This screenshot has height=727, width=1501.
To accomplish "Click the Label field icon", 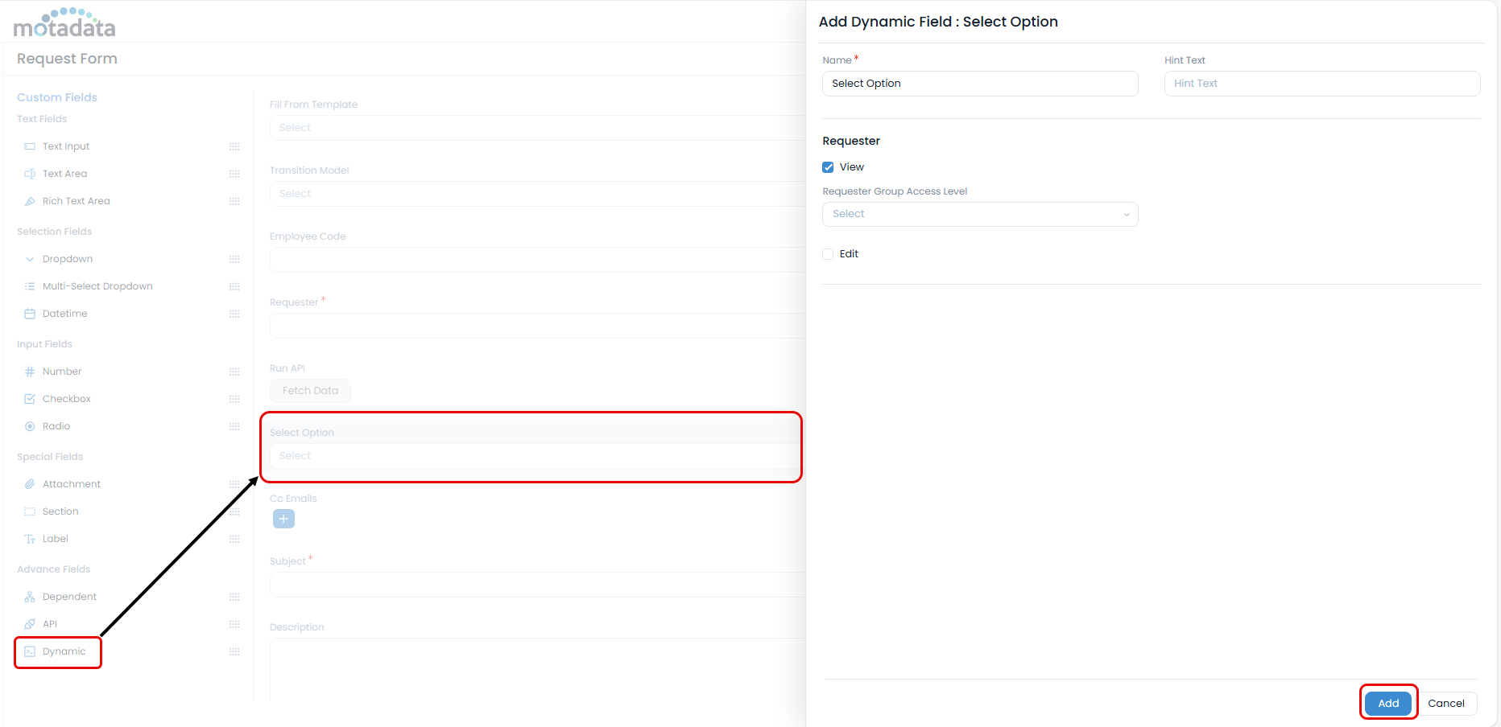I will click(x=30, y=539).
